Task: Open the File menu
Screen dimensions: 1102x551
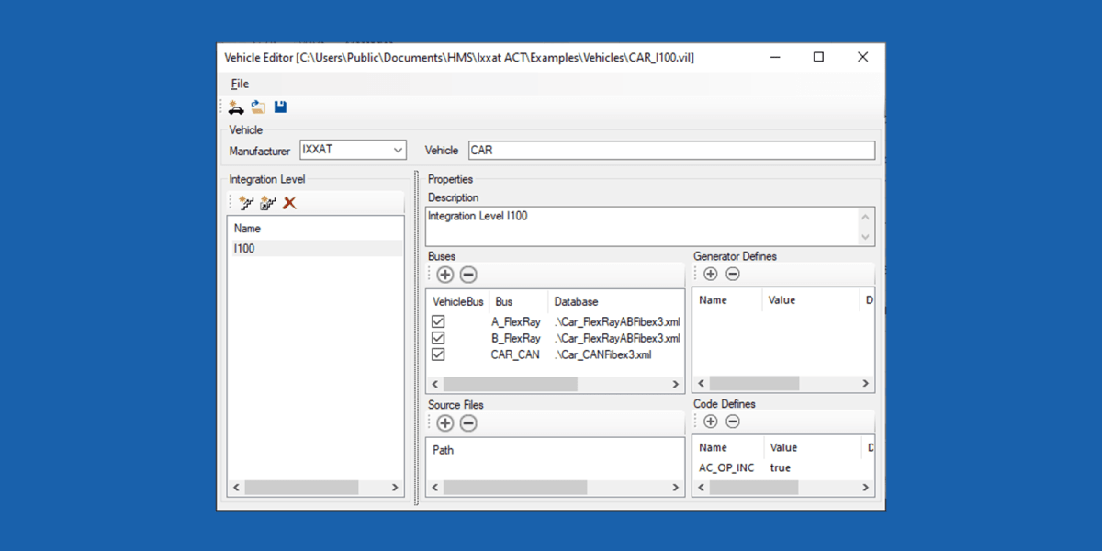Action: pyautogui.click(x=240, y=84)
